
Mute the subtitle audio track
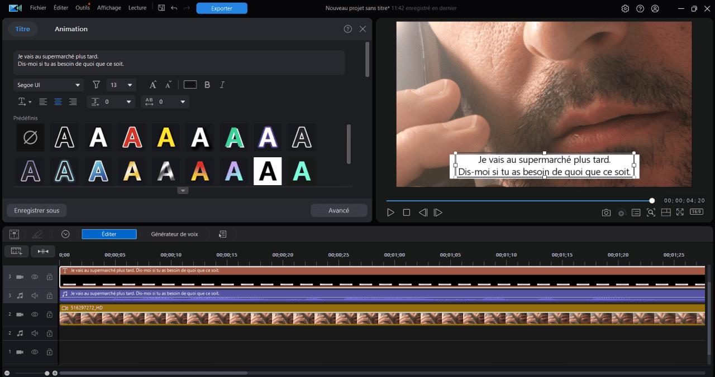pos(34,296)
